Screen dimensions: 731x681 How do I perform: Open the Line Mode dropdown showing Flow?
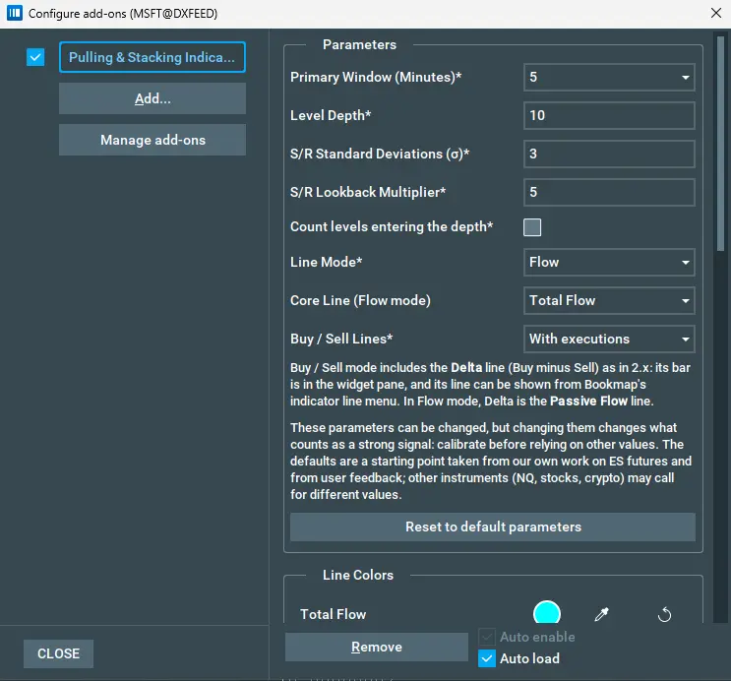[609, 262]
